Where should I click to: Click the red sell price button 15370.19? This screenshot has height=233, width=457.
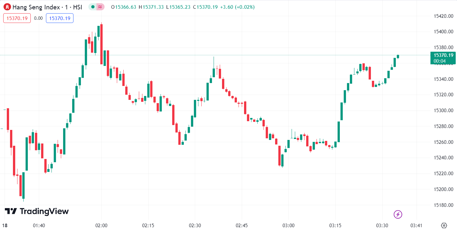pyautogui.click(x=17, y=18)
